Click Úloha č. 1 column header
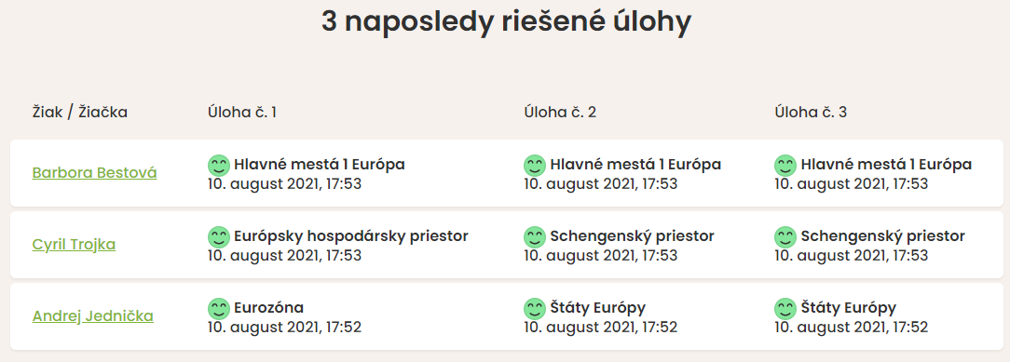 tap(241, 113)
